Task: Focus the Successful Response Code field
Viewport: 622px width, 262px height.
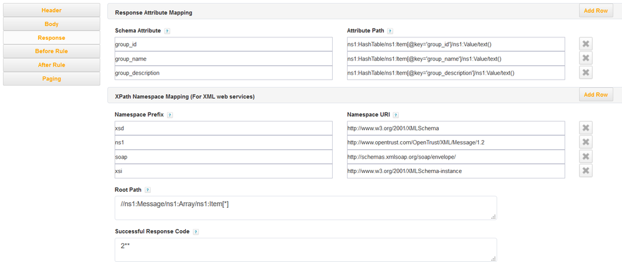Action: [305, 250]
